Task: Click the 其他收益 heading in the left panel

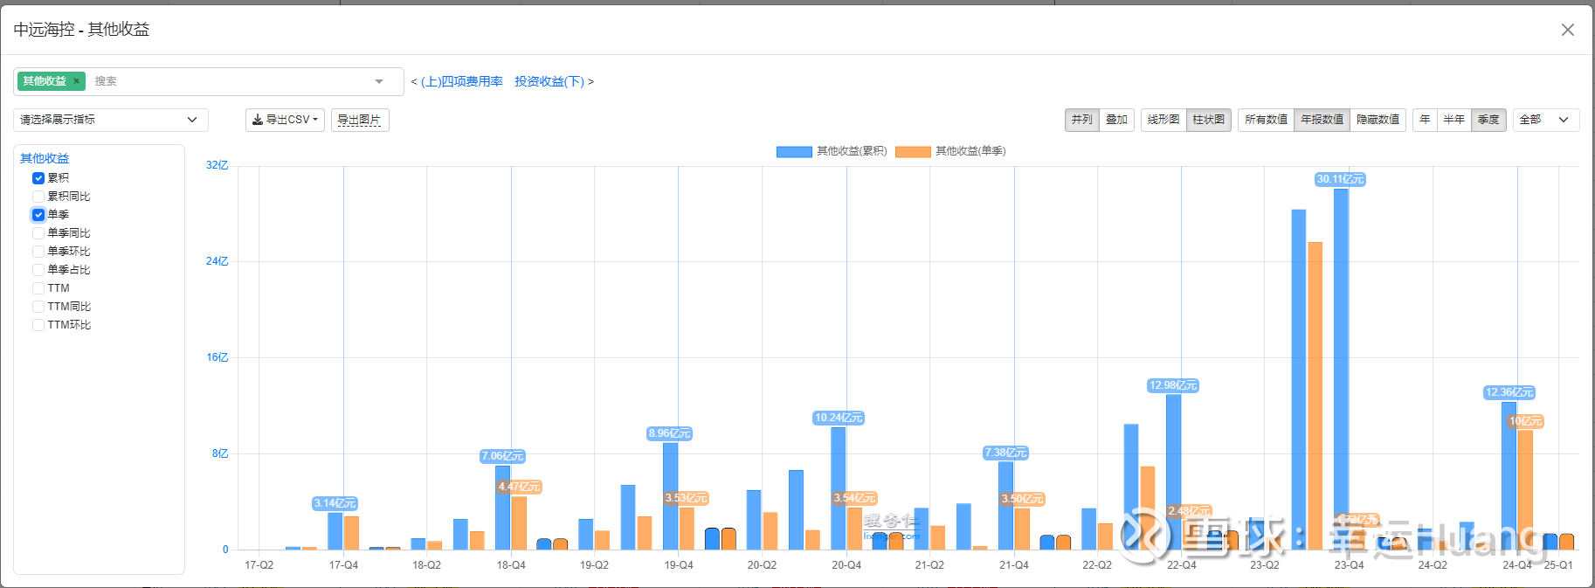Action: [45, 158]
